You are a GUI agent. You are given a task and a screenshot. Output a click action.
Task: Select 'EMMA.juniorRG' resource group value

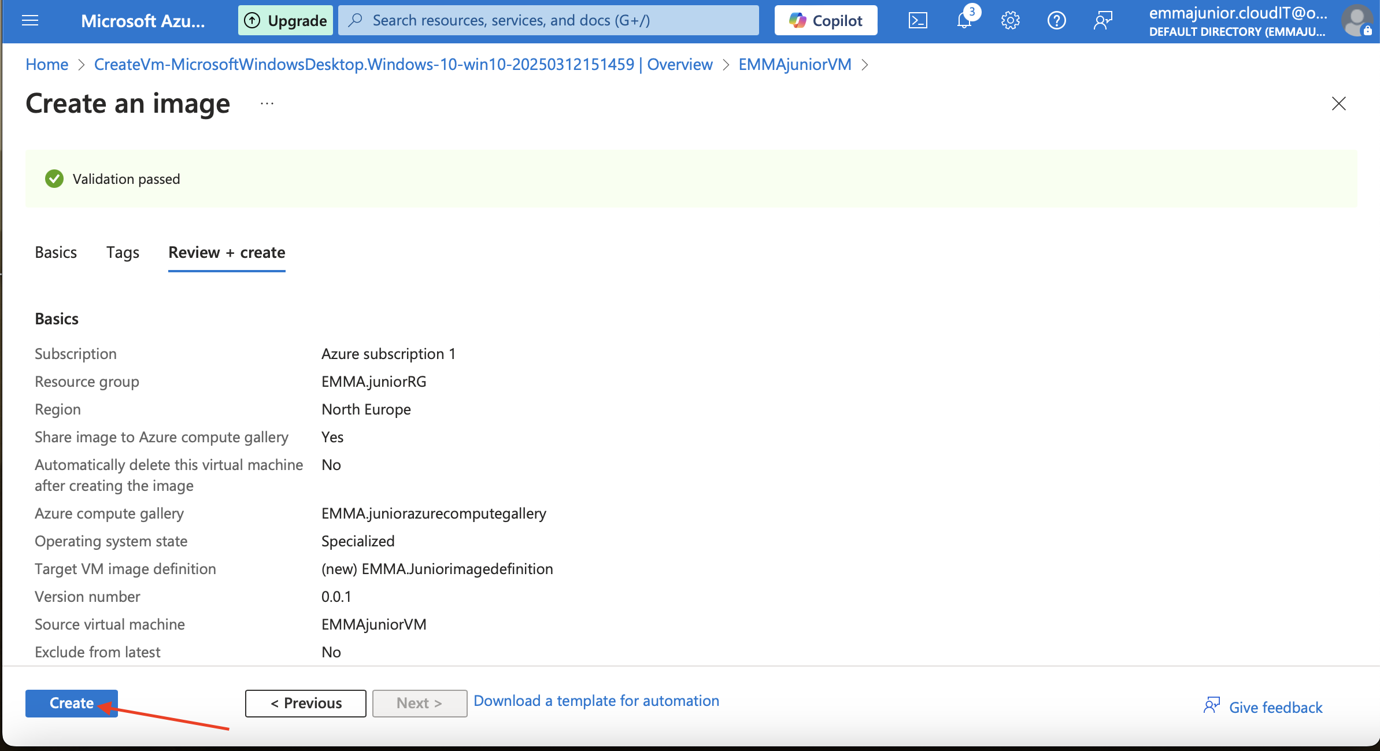(374, 382)
